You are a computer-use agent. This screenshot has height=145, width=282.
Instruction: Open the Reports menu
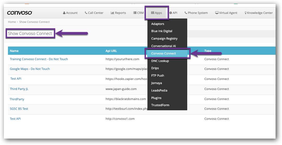[118, 13]
